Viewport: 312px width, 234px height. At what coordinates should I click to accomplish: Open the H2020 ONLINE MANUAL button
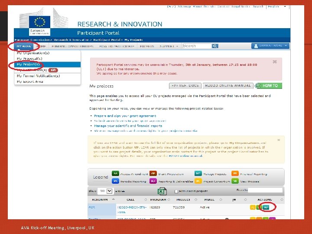(x=228, y=85)
